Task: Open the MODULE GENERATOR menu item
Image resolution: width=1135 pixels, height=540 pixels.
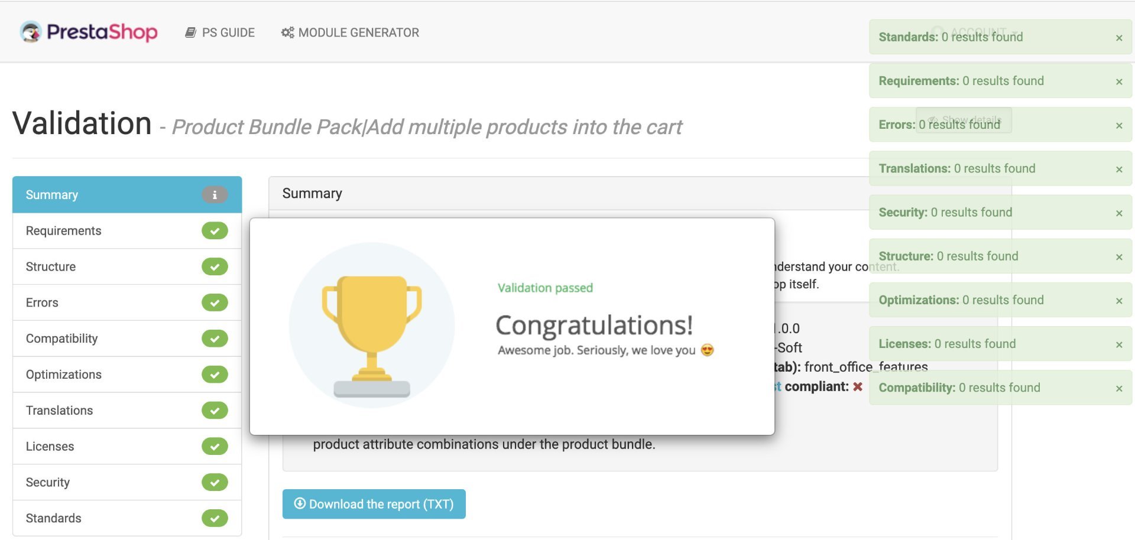Action: click(350, 32)
